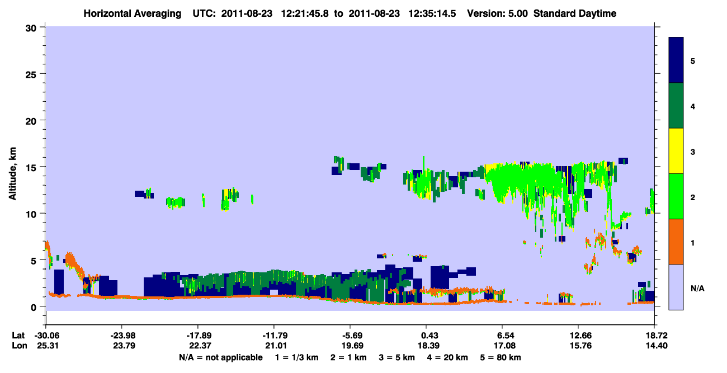Click the latitude value -17.89
The width and height of the screenshot is (727, 373).
[x=197, y=336]
